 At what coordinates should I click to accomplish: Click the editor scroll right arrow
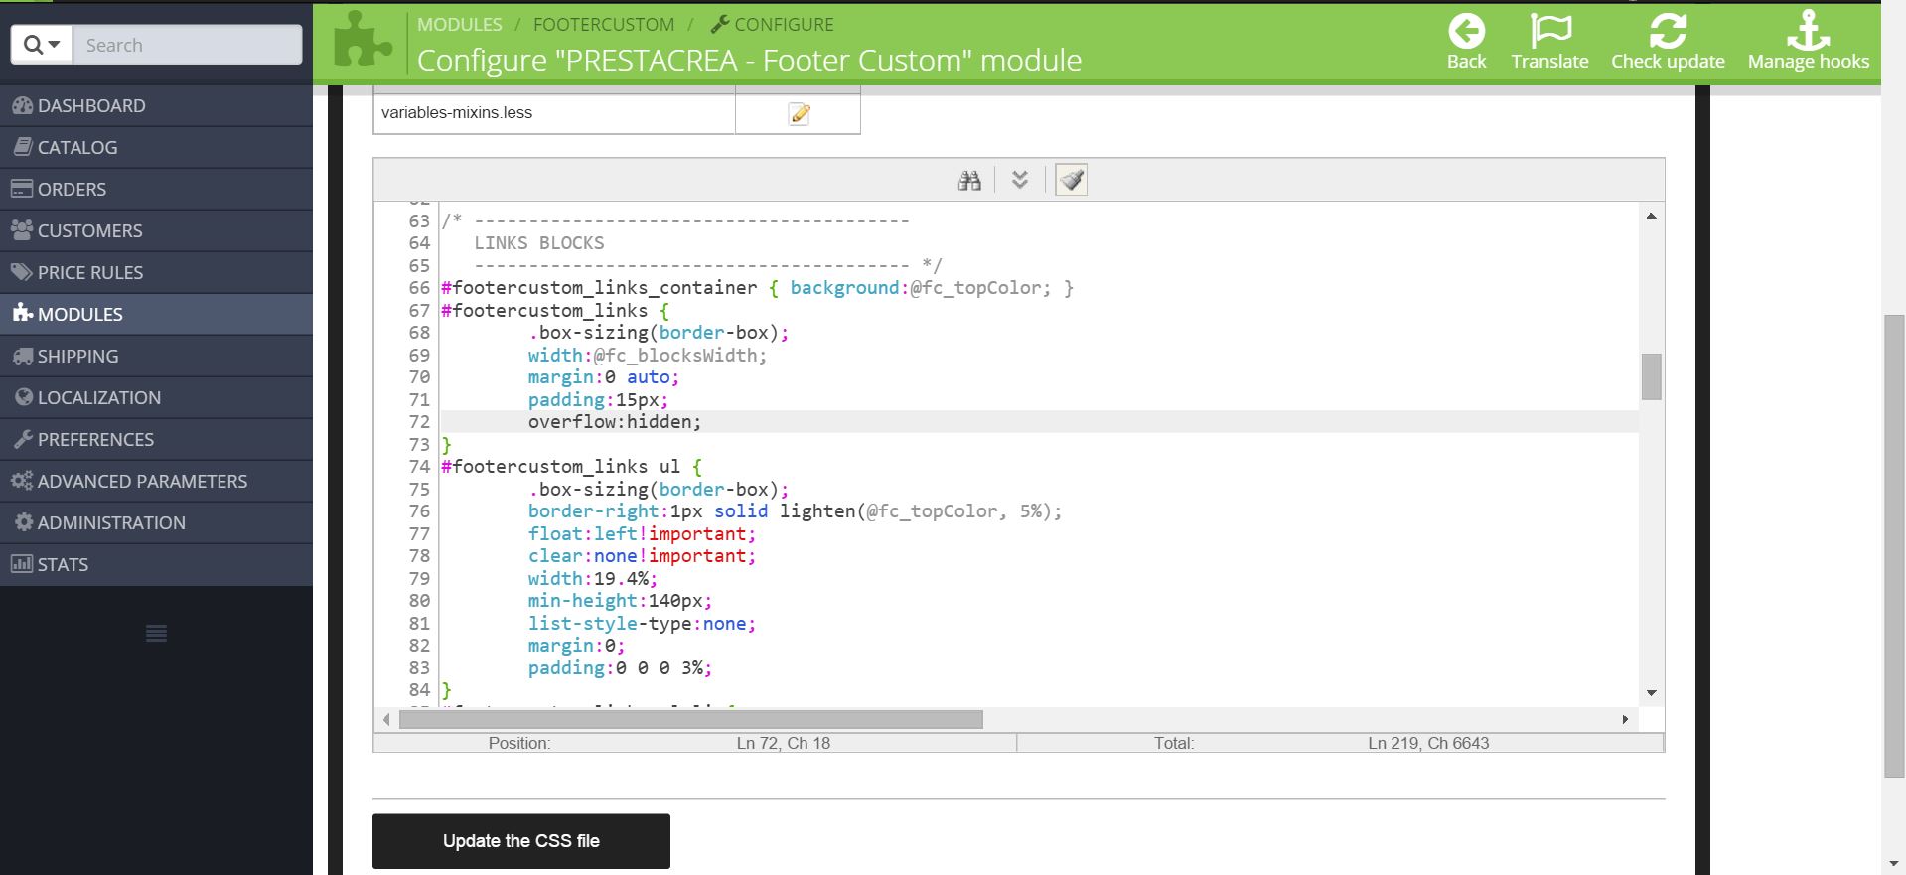click(x=1625, y=719)
